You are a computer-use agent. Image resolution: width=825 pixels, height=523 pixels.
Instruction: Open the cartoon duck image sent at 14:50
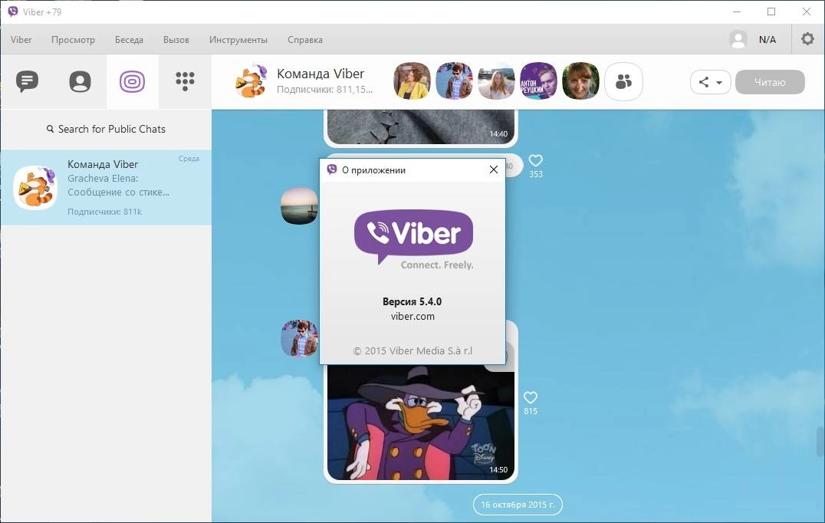coord(420,422)
